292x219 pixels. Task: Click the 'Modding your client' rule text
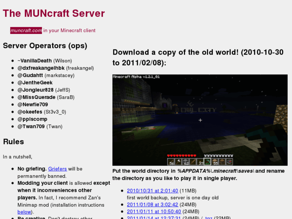coord(43,183)
